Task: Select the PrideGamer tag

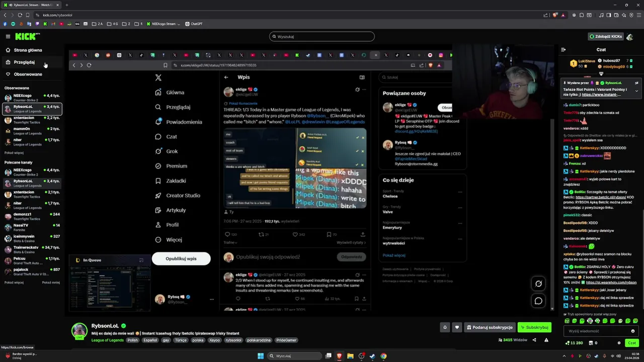Action: tap(287, 340)
